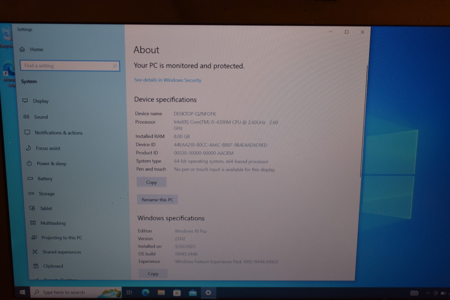This screenshot has width=450, height=300.
Task: Click the Windows 10 Pro edition text
Action: pos(191,231)
